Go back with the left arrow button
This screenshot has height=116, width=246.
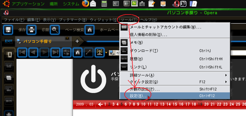[33, 52]
